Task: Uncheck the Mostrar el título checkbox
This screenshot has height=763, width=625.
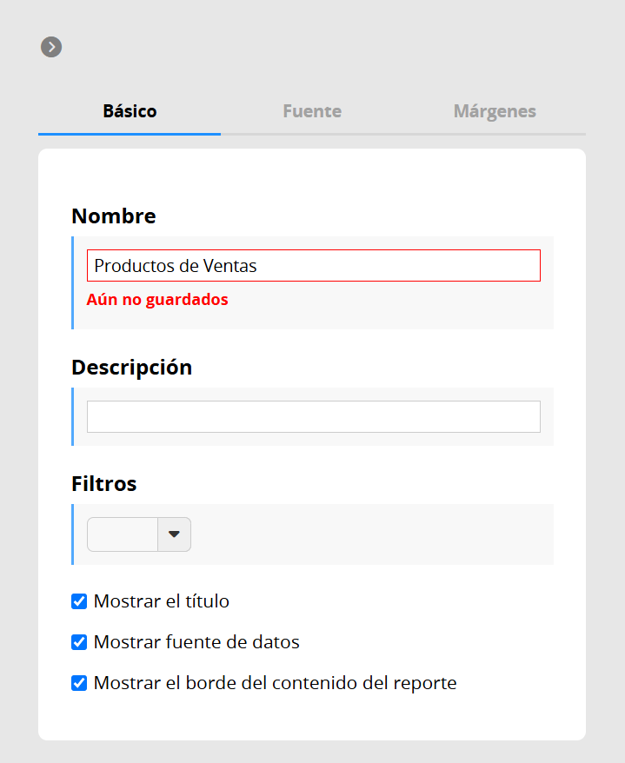Action: point(79,601)
